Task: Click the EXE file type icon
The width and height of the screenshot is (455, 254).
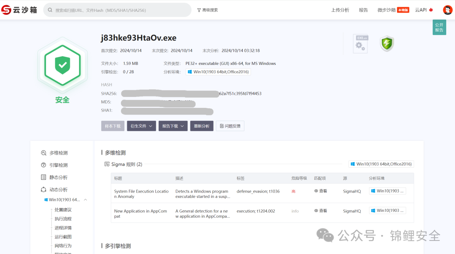Action: coord(361,44)
